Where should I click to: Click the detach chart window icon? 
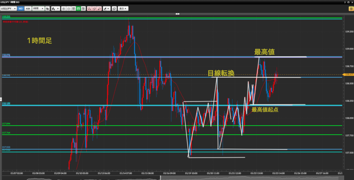[x=114, y=8]
